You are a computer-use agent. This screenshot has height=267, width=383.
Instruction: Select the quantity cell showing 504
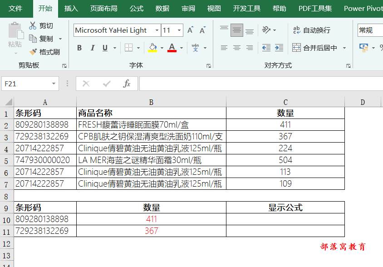tap(285, 160)
